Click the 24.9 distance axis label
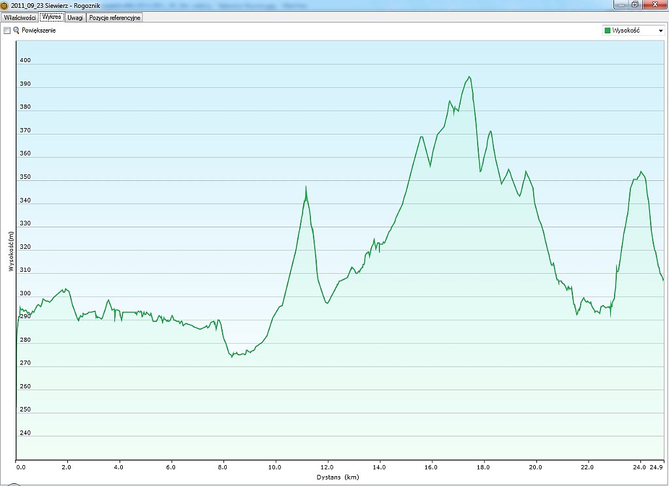This screenshot has width=669, height=486. pos(658,467)
